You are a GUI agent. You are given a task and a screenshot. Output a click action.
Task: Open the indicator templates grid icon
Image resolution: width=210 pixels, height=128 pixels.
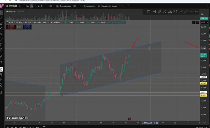[75, 6]
